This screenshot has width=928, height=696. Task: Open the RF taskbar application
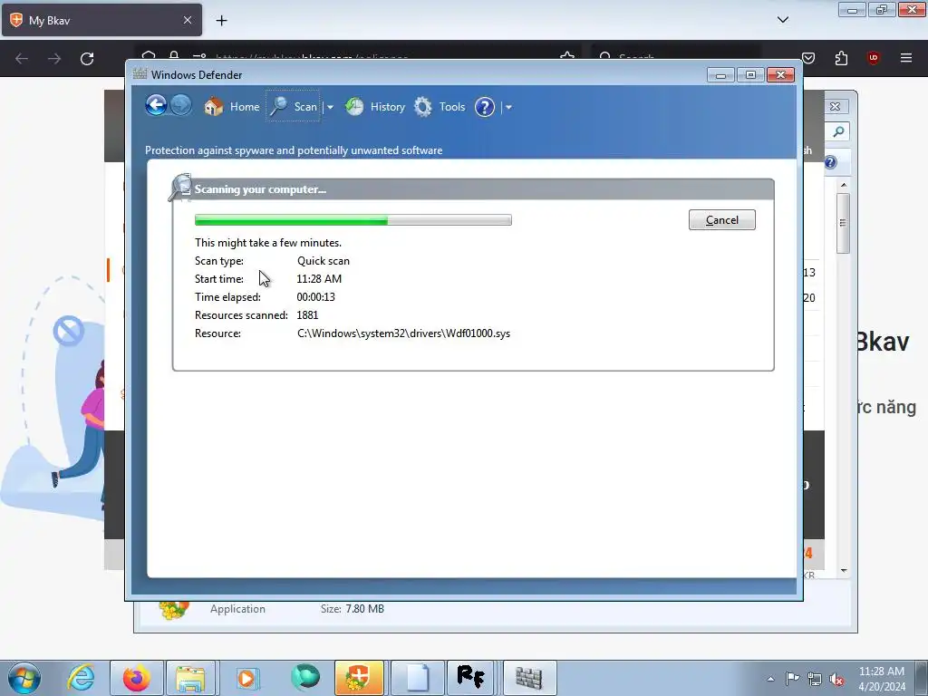[471, 678]
